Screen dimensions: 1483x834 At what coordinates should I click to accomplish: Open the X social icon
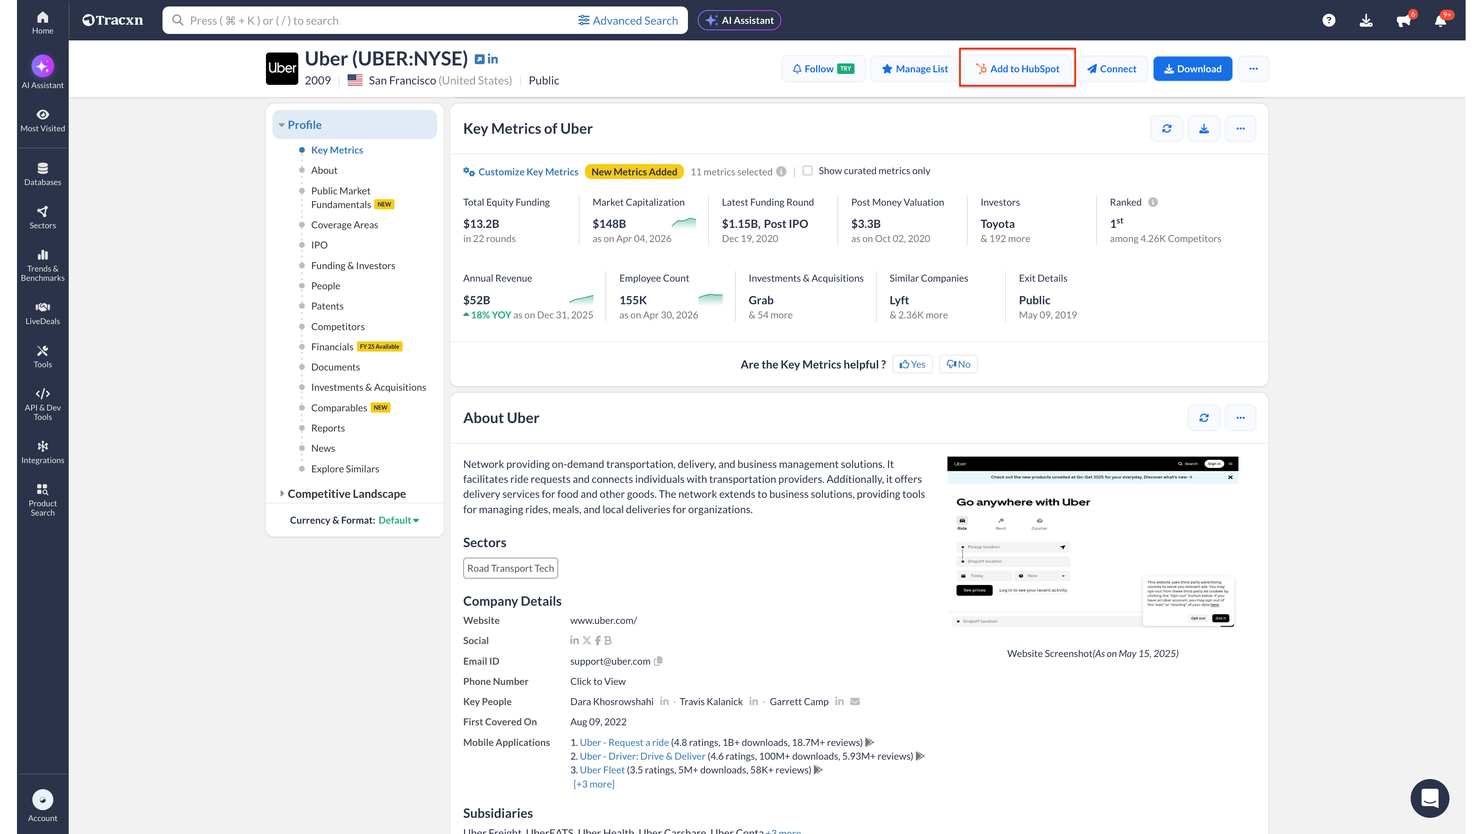point(586,640)
